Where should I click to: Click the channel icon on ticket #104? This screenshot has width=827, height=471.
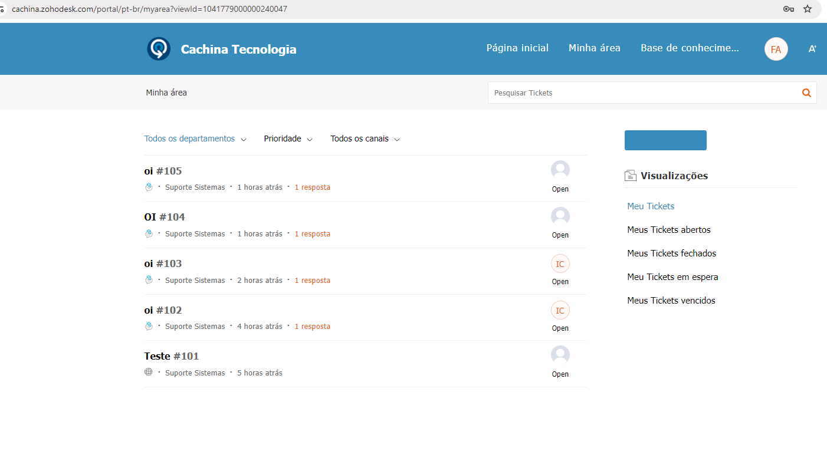[x=149, y=233]
